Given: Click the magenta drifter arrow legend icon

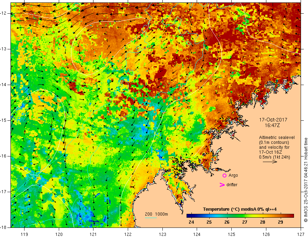Looking at the screenshot, I should coord(222,185).
